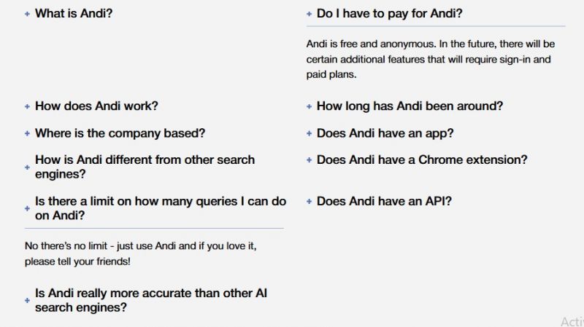Open "Where is the company based?" answer
584x327 pixels.
(x=120, y=133)
